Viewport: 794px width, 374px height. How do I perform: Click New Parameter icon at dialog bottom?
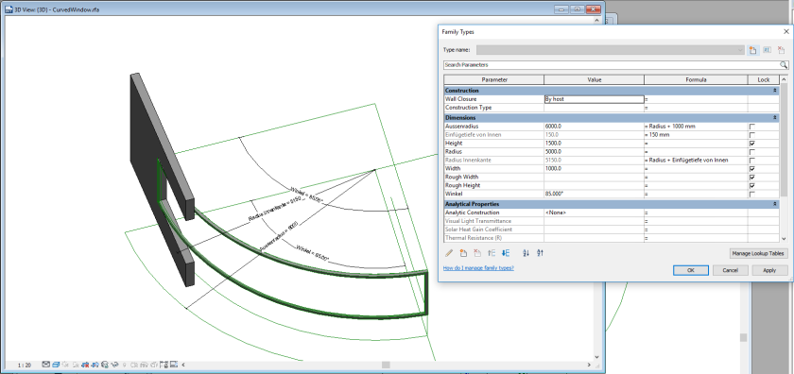[463, 253]
